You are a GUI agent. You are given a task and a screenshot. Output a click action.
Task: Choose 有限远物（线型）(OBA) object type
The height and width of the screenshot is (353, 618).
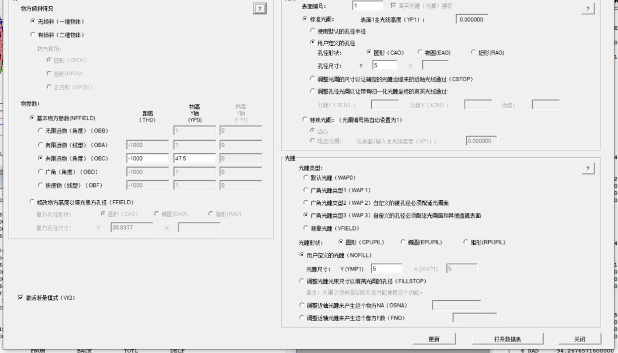(40, 145)
